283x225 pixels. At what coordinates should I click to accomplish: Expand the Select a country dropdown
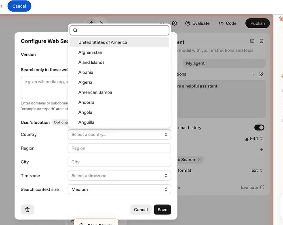coord(119,135)
